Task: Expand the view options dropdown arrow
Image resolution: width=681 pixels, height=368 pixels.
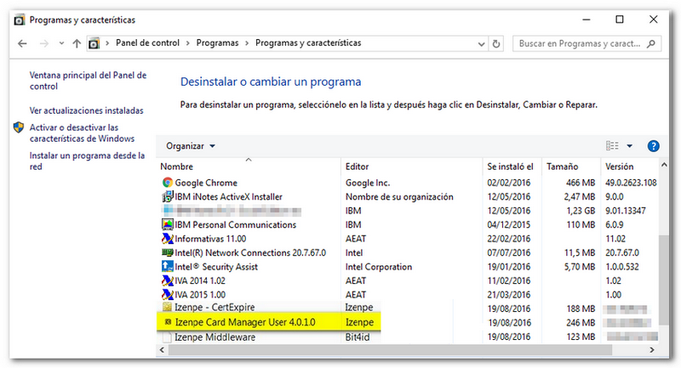Action: tap(630, 146)
